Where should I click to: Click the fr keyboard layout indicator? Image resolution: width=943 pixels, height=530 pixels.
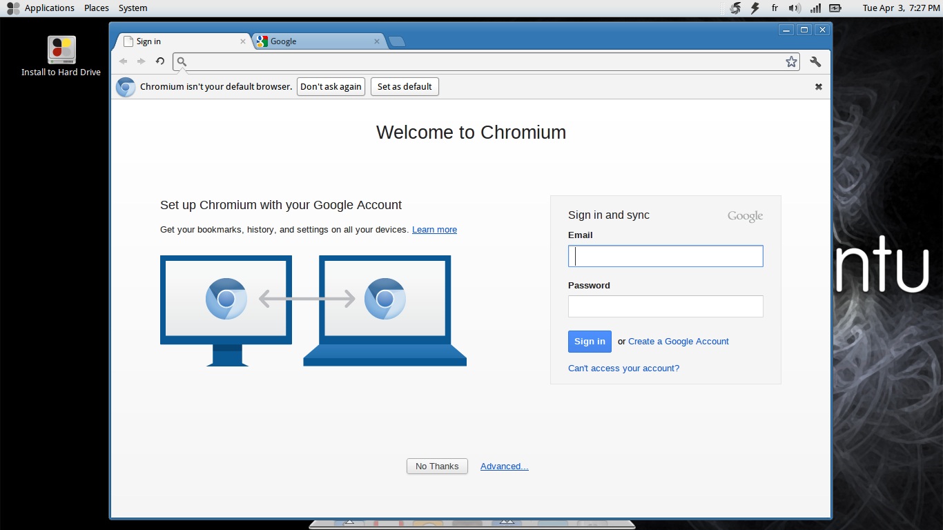[x=775, y=8]
